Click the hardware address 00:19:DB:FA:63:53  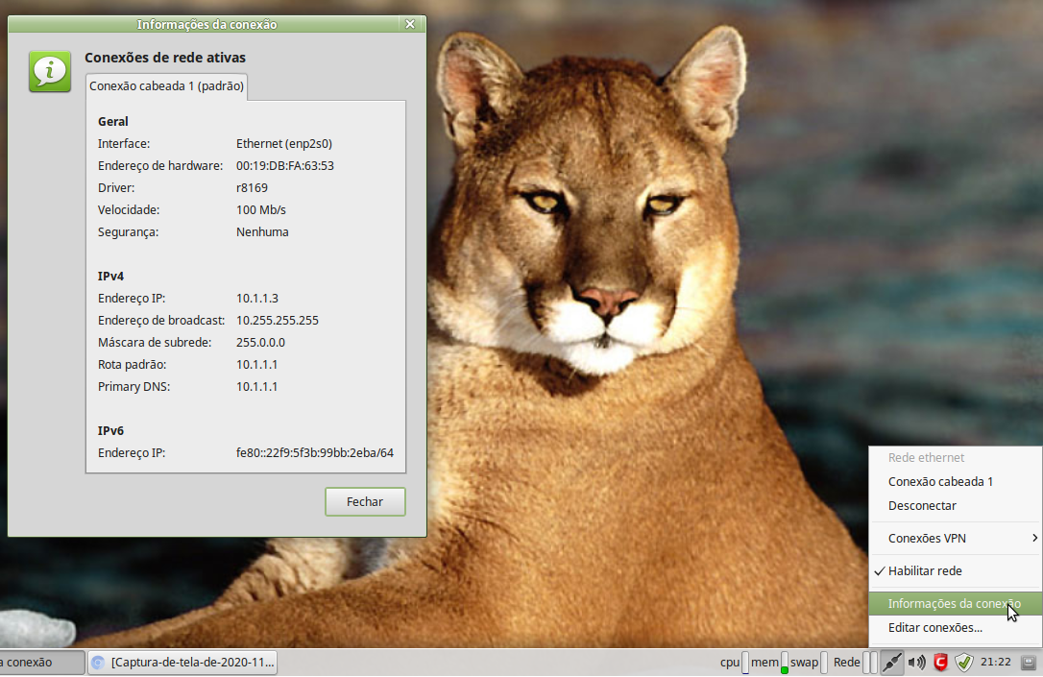point(284,165)
